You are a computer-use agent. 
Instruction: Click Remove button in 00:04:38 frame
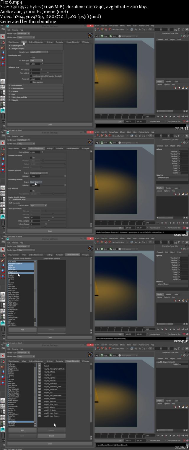click(51, 329)
